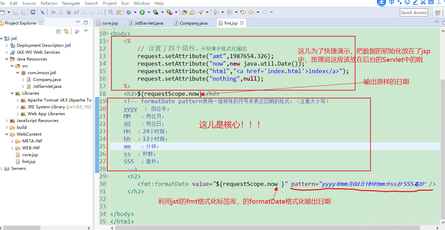This screenshot has height=230, width=445.
Task: Click the Step Return icon
Action: click(x=100, y=12)
